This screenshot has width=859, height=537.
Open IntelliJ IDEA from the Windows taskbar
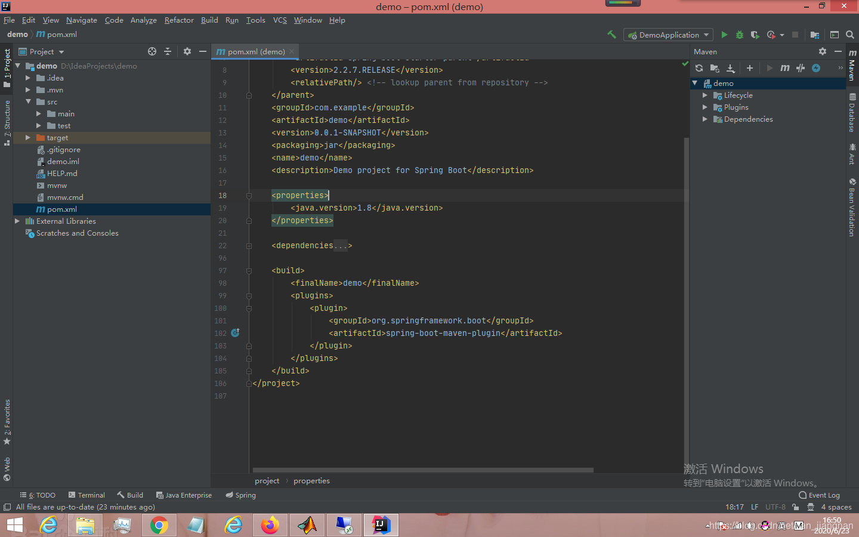point(381,525)
